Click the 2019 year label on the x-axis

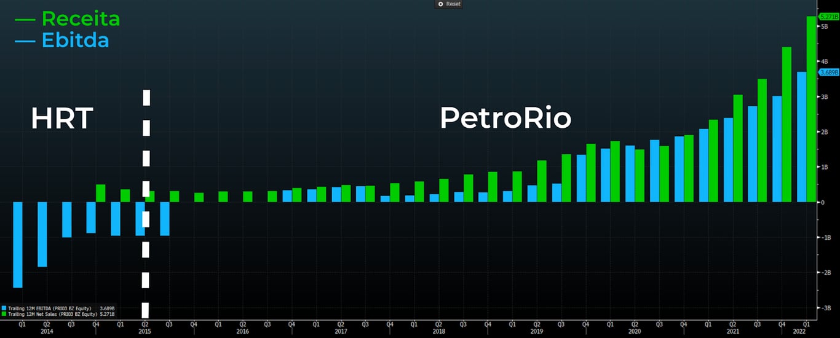536,331
